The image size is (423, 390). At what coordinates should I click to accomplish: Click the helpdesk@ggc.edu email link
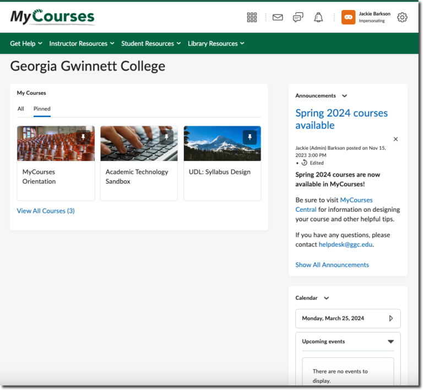(345, 244)
